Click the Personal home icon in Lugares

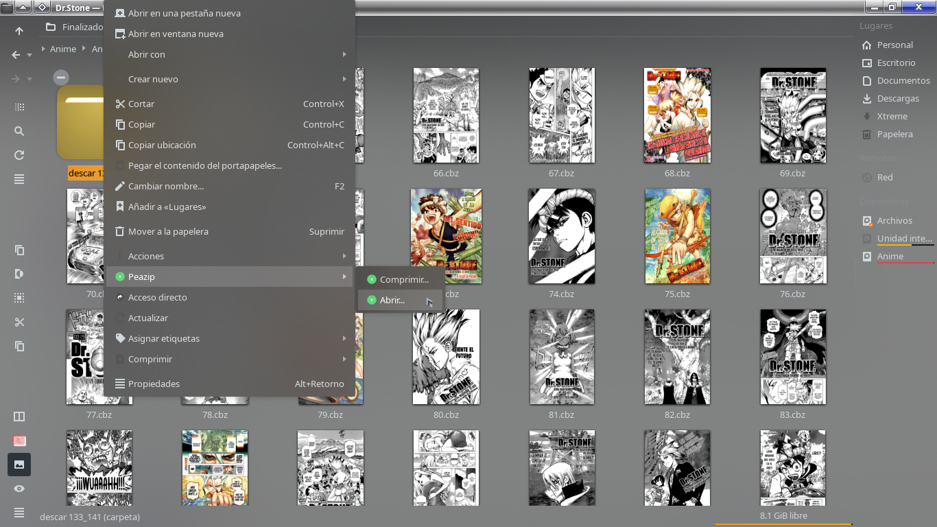(x=867, y=45)
